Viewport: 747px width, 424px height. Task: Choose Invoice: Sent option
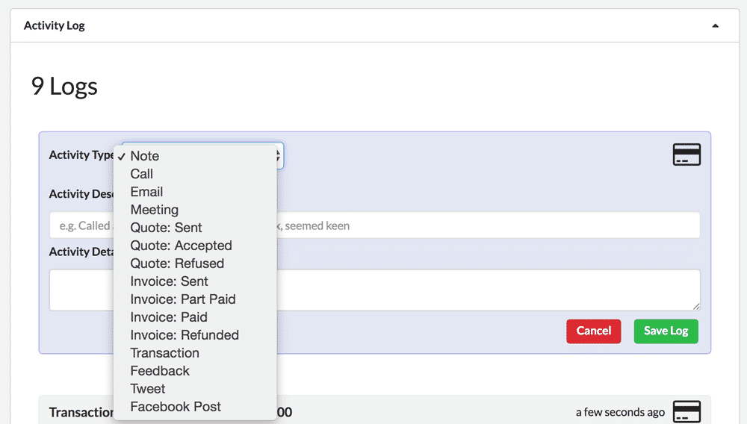[x=195, y=281]
